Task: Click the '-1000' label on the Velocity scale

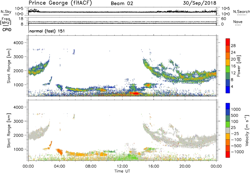Action: [x=237, y=152]
